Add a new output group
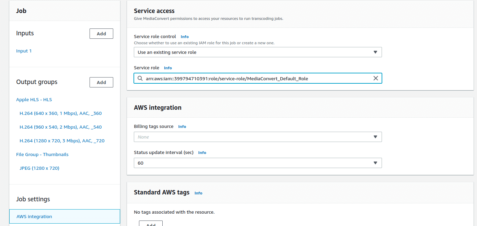477x226 pixels. click(101, 82)
